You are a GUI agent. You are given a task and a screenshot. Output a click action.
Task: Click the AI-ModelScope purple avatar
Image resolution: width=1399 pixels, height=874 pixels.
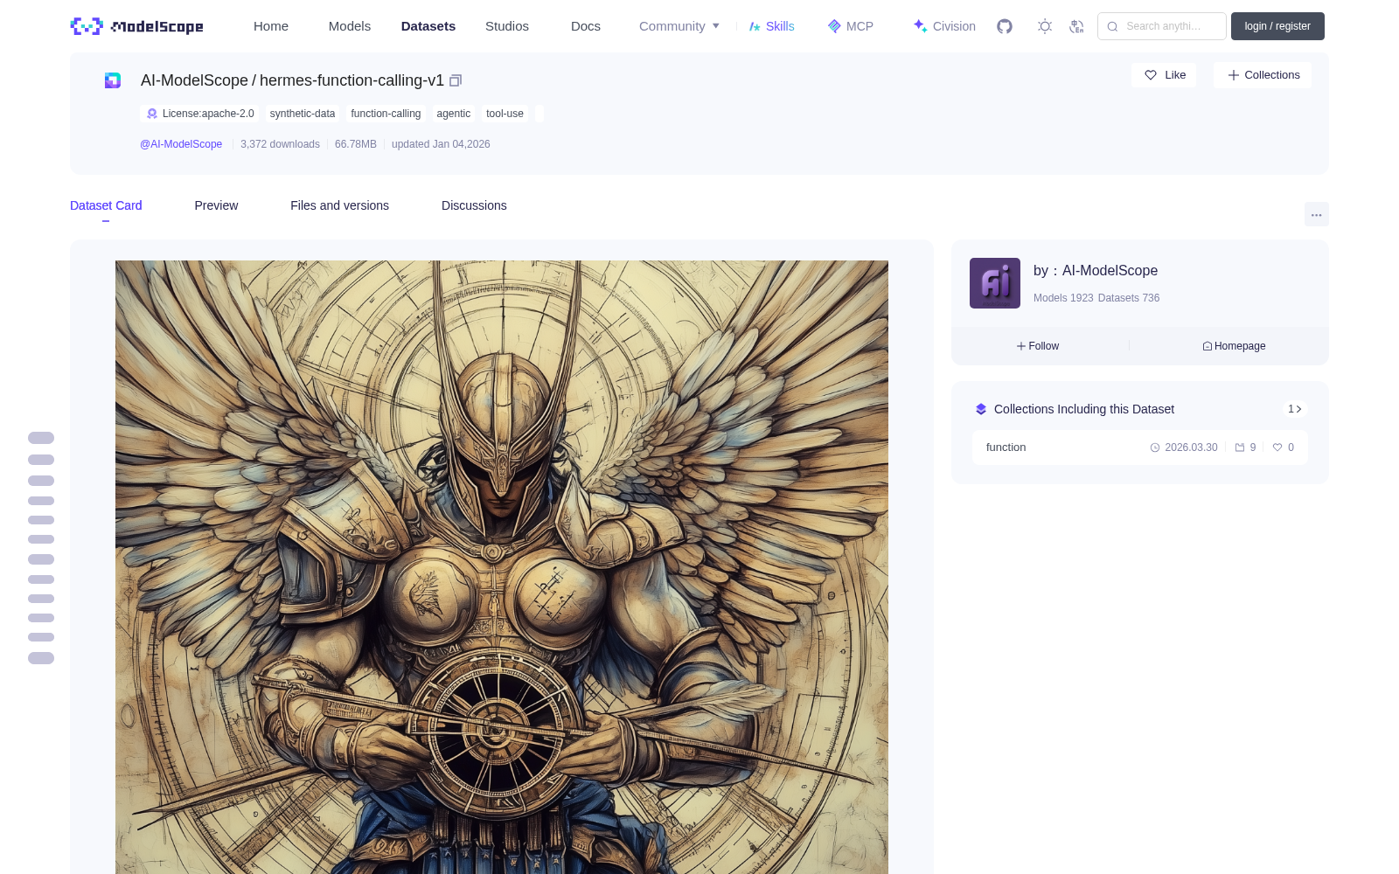tap(995, 283)
